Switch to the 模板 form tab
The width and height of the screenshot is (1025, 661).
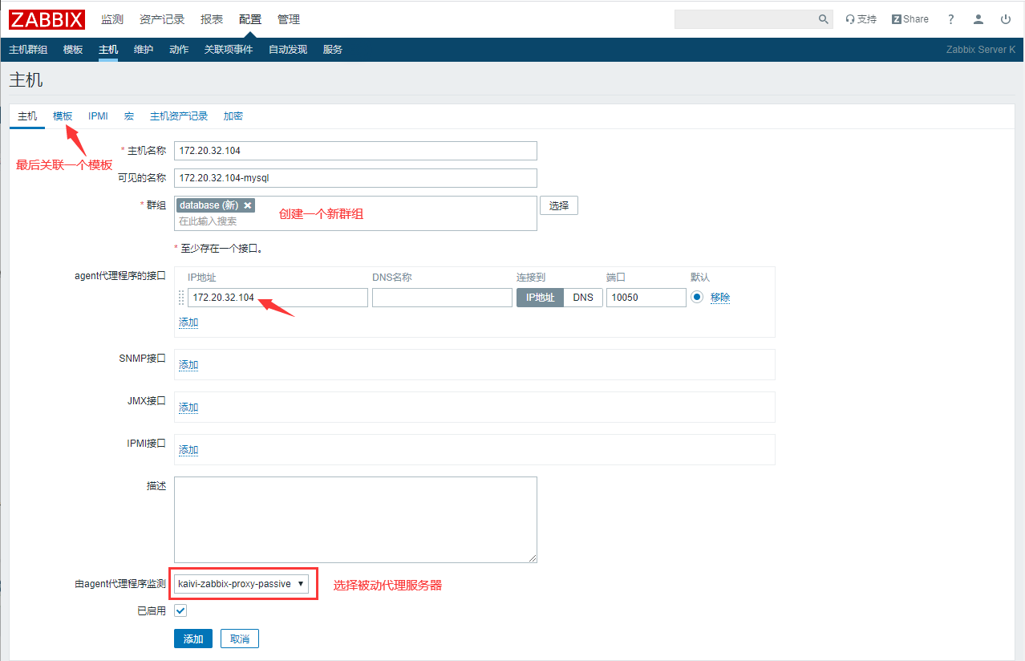pyautogui.click(x=63, y=116)
